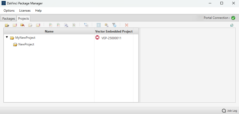Click the folder icon with red return arrow

(x=23, y=25)
